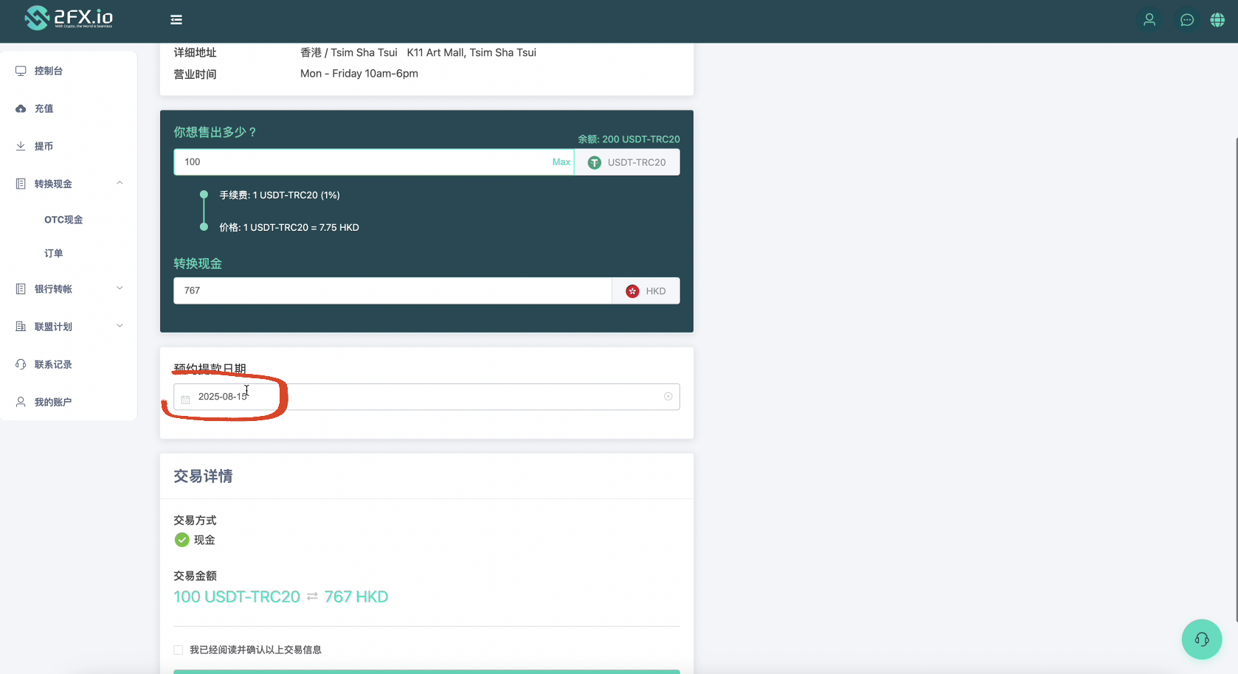Image resolution: width=1238 pixels, height=674 pixels.
Task: Open 订单 in the sidebar
Action: coord(54,254)
